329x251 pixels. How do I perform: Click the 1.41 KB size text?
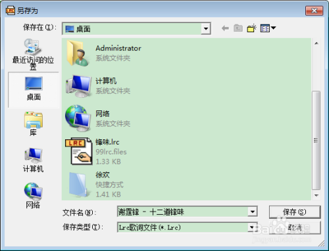(108, 194)
